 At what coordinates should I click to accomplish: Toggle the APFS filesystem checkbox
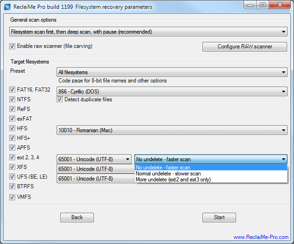click(12, 148)
